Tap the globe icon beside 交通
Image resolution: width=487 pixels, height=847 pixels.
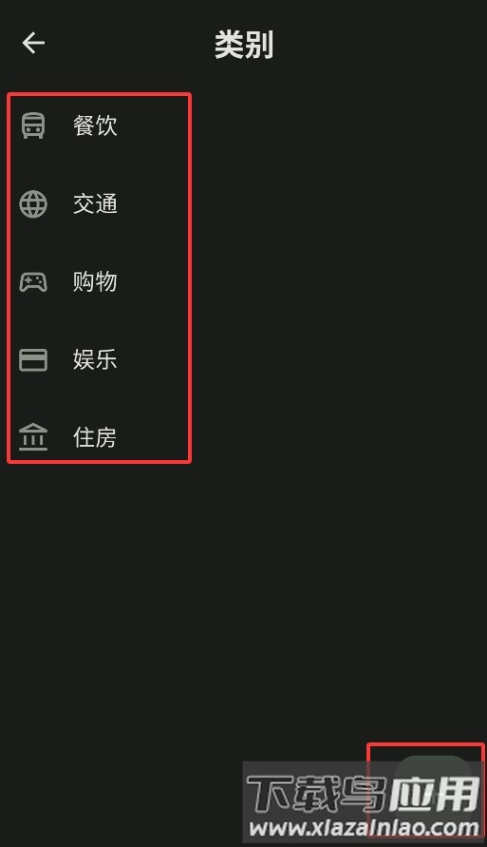[x=33, y=204]
